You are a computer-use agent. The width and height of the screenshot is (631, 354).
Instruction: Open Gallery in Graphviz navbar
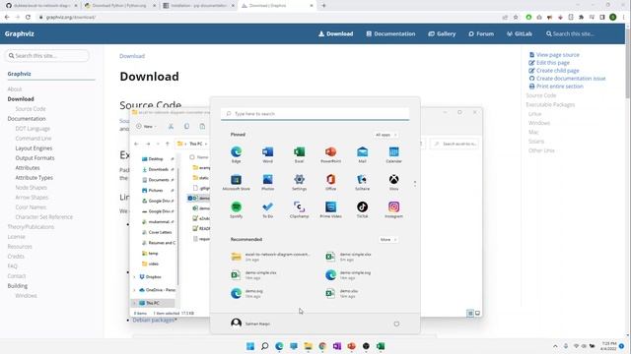tap(442, 33)
